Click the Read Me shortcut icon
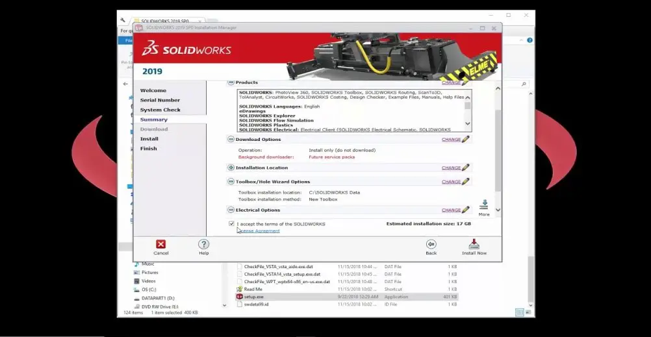 pos(239,289)
